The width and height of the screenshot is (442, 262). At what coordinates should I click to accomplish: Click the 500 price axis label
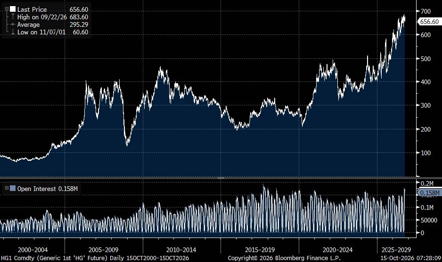pos(426,59)
